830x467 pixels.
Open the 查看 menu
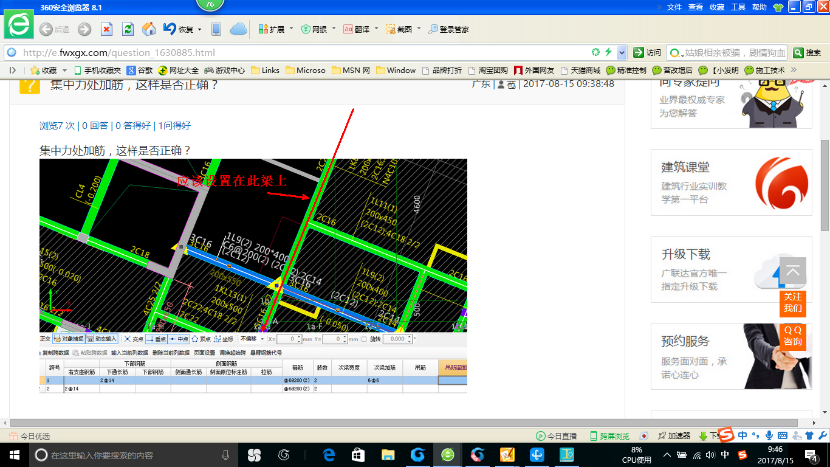[x=696, y=7]
